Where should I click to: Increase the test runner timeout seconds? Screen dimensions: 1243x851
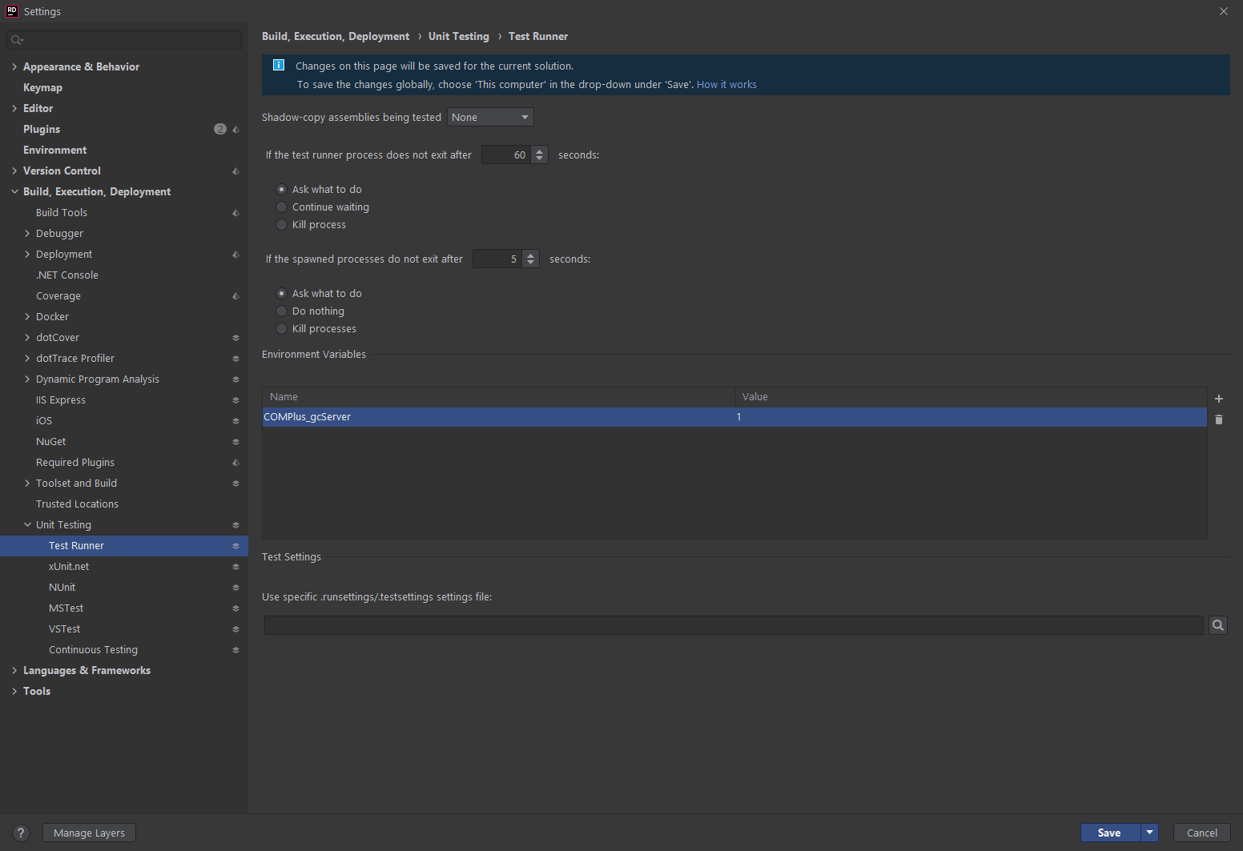point(540,151)
